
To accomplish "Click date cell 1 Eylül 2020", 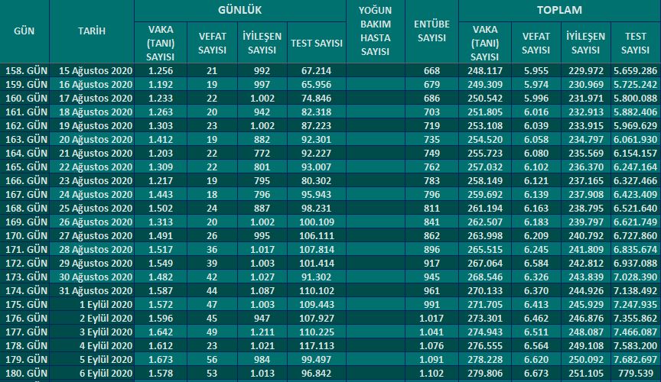I will 106,305.
